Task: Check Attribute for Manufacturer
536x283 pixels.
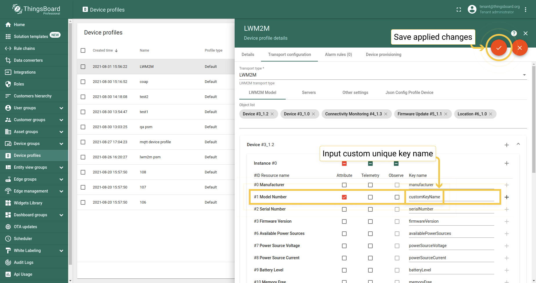Action: [344, 185]
